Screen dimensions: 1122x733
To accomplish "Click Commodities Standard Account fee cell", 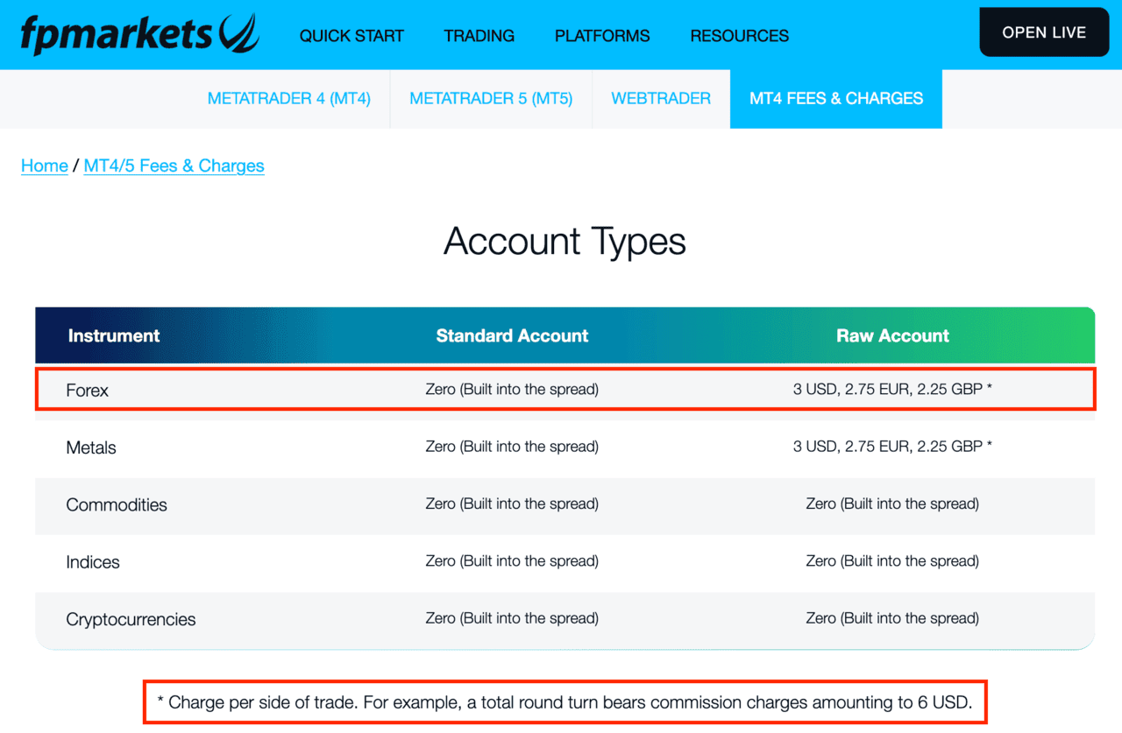I will [x=512, y=504].
